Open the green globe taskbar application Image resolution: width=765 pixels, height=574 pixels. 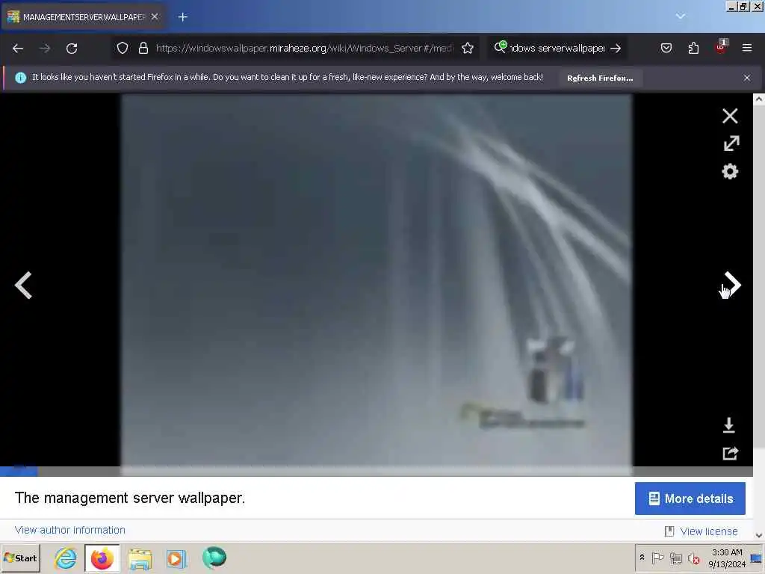(214, 558)
